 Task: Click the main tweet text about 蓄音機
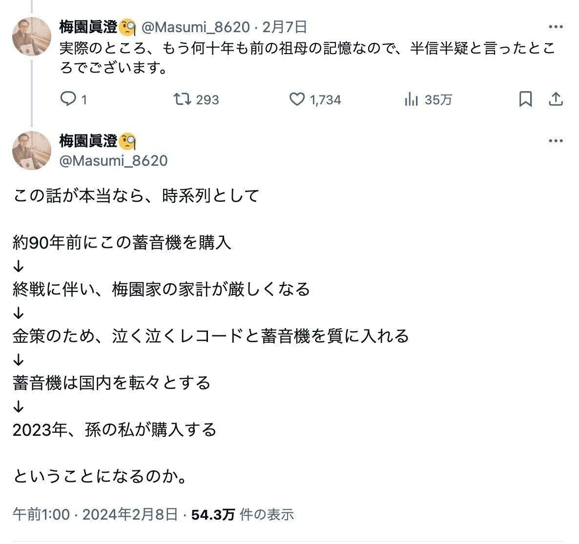210,336
